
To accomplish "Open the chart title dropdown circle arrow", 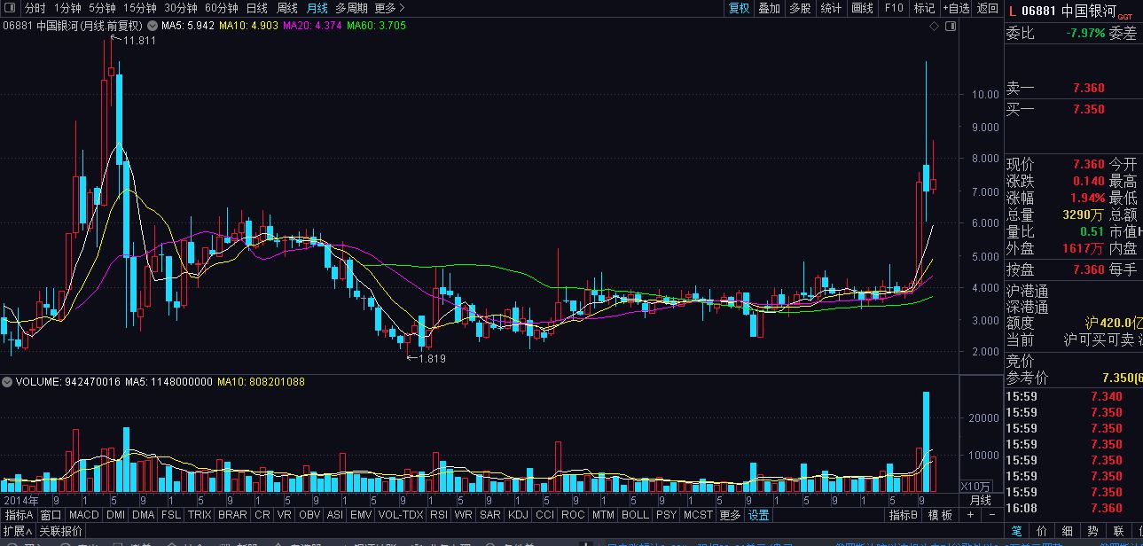I will [153, 26].
